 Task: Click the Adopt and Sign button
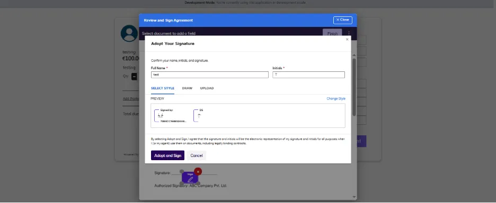click(167, 155)
